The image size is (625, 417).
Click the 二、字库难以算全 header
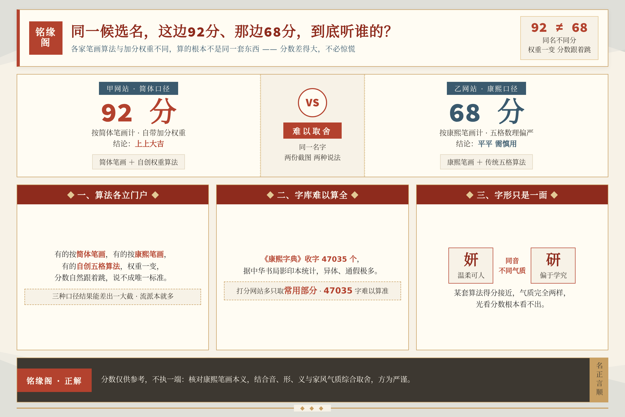click(312, 195)
